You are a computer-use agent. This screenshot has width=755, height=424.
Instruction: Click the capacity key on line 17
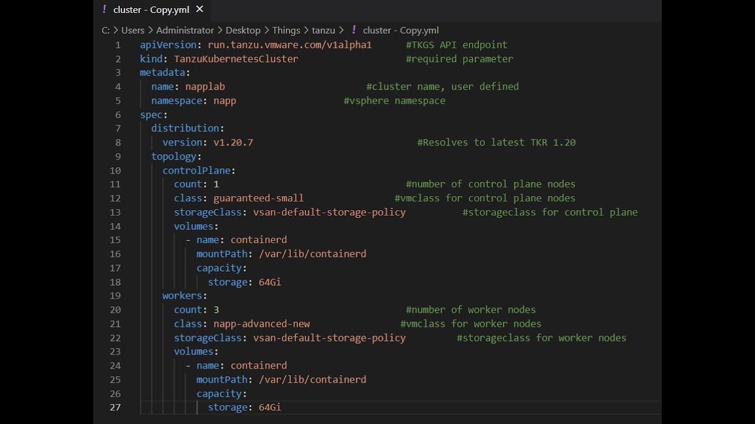(219, 268)
